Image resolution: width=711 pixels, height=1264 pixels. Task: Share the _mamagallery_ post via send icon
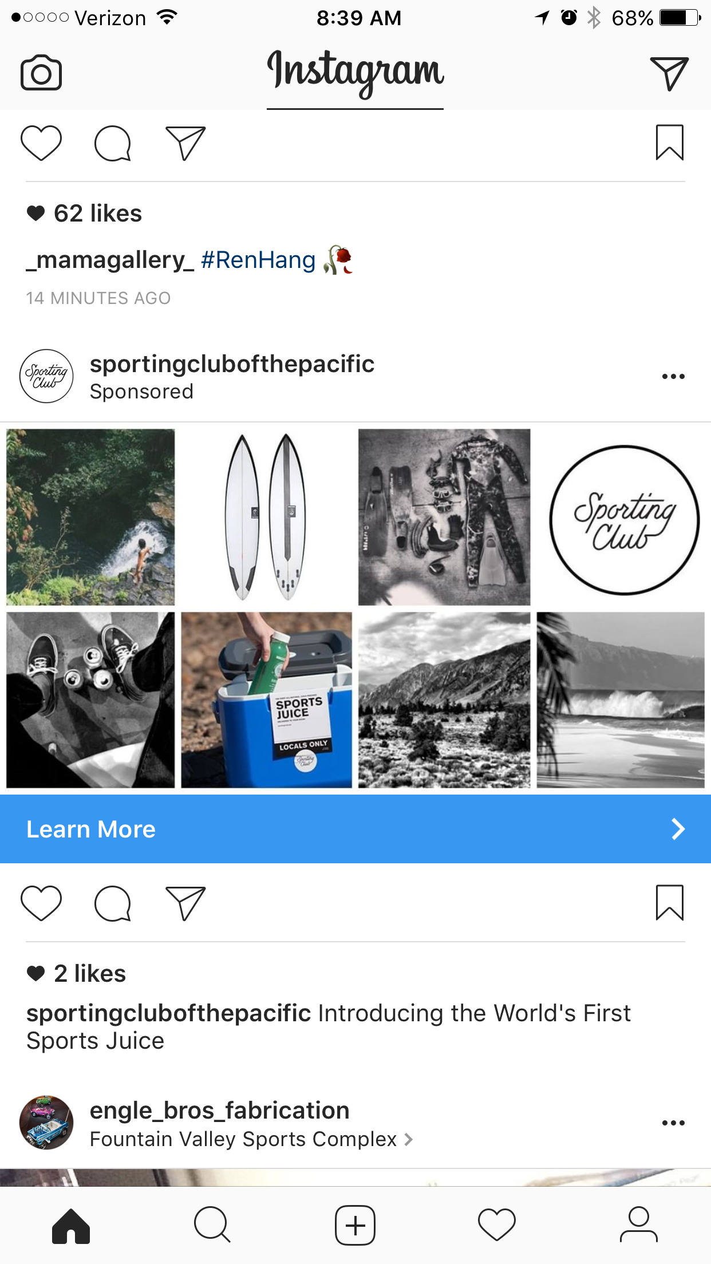point(185,143)
